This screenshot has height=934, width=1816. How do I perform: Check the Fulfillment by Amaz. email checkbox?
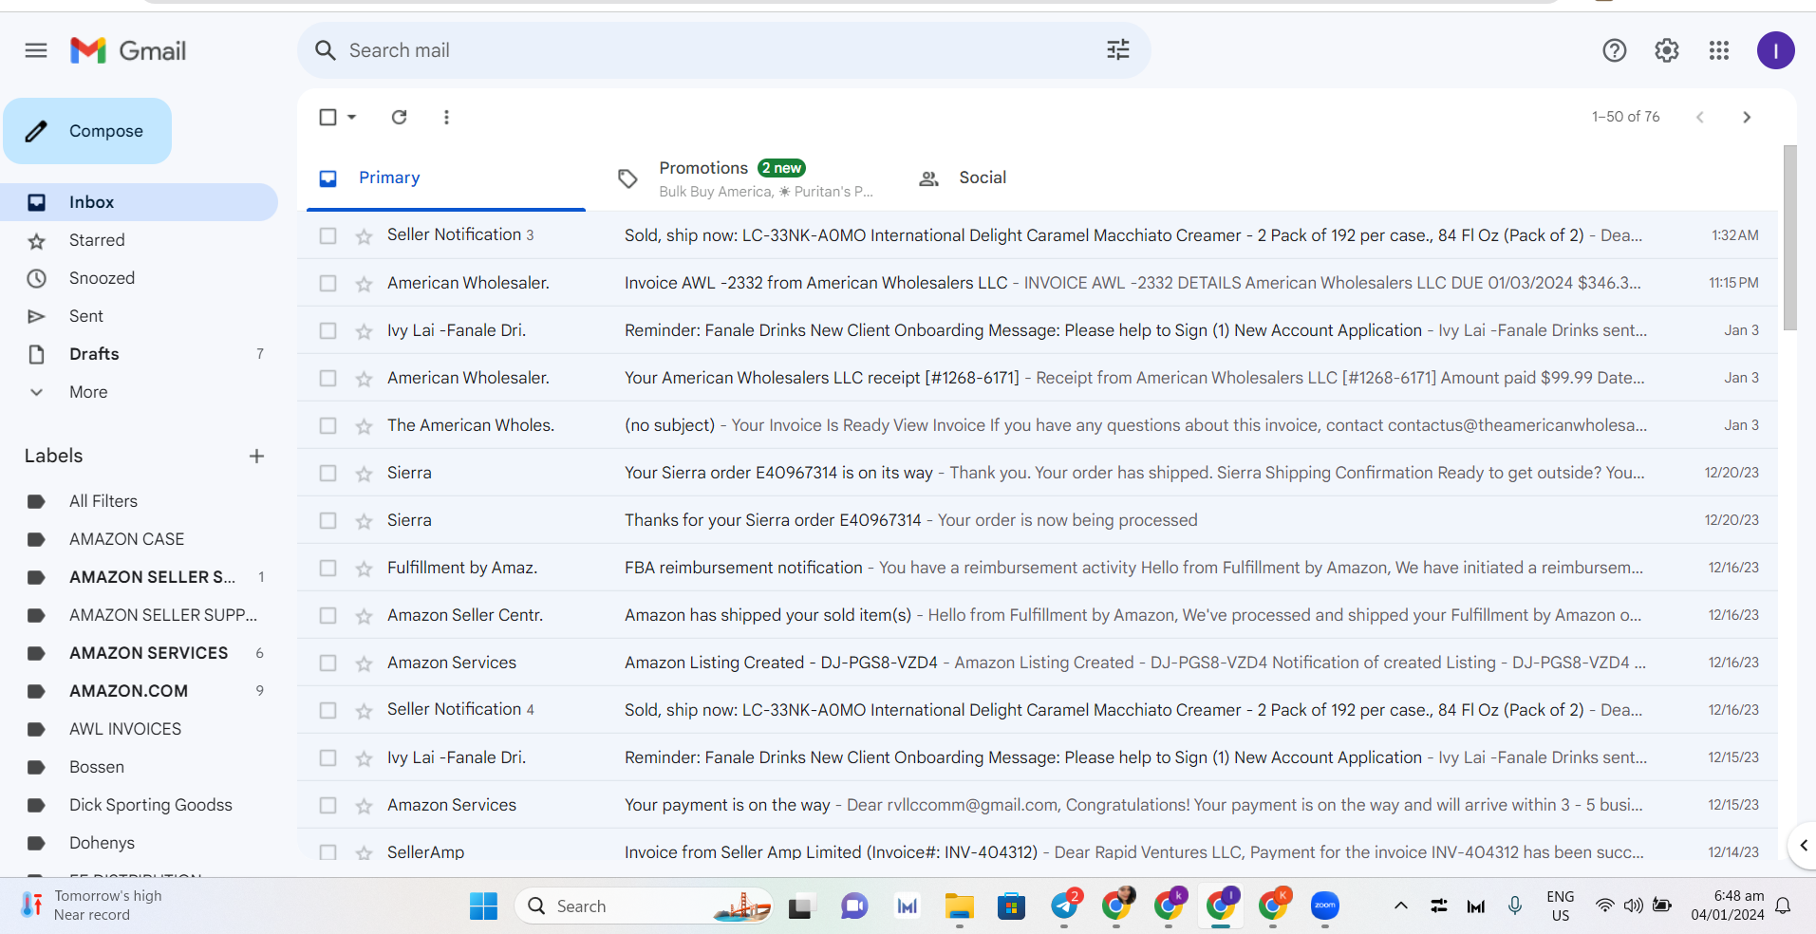pyautogui.click(x=328, y=568)
